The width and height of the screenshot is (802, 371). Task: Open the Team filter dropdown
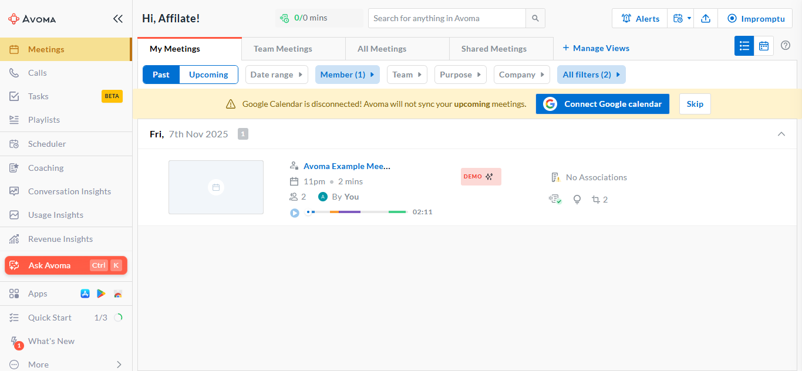(407, 75)
